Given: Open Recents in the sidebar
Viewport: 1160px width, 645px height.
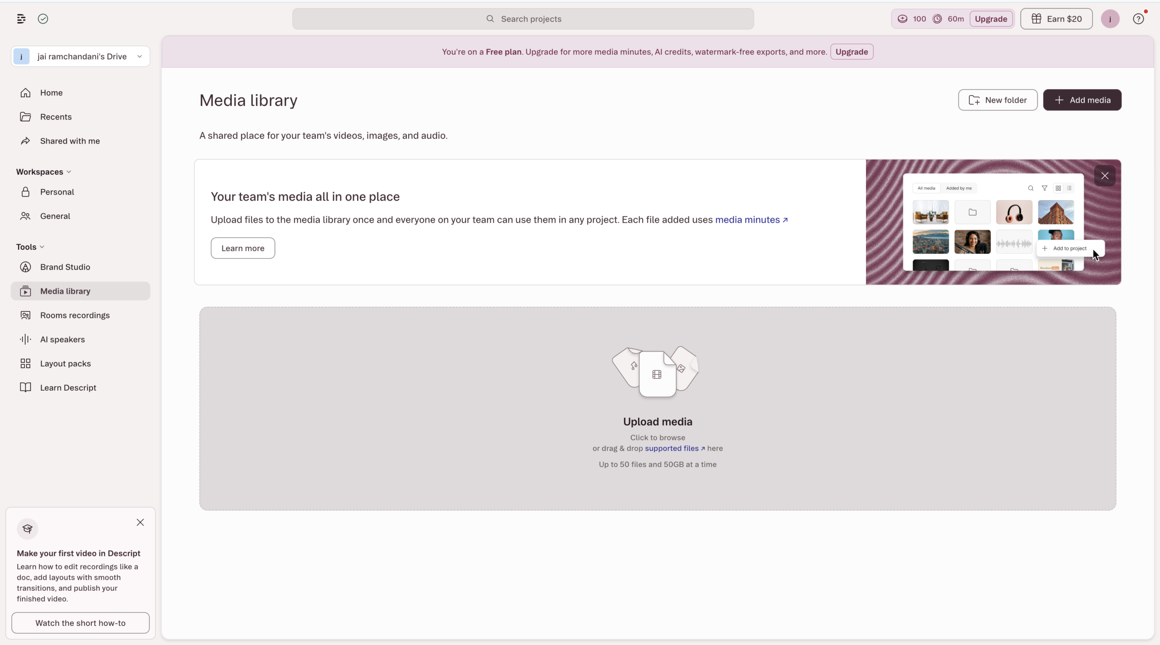Looking at the screenshot, I should click(x=81, y=117).
